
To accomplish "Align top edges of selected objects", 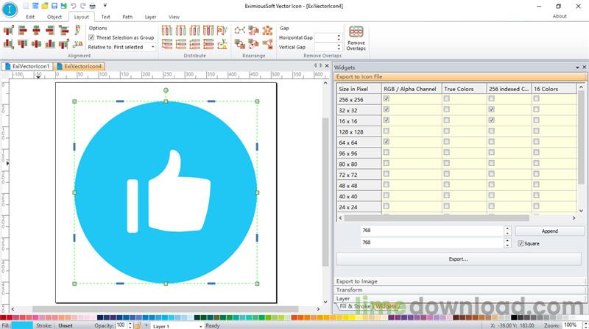I will tap(23, 44).
